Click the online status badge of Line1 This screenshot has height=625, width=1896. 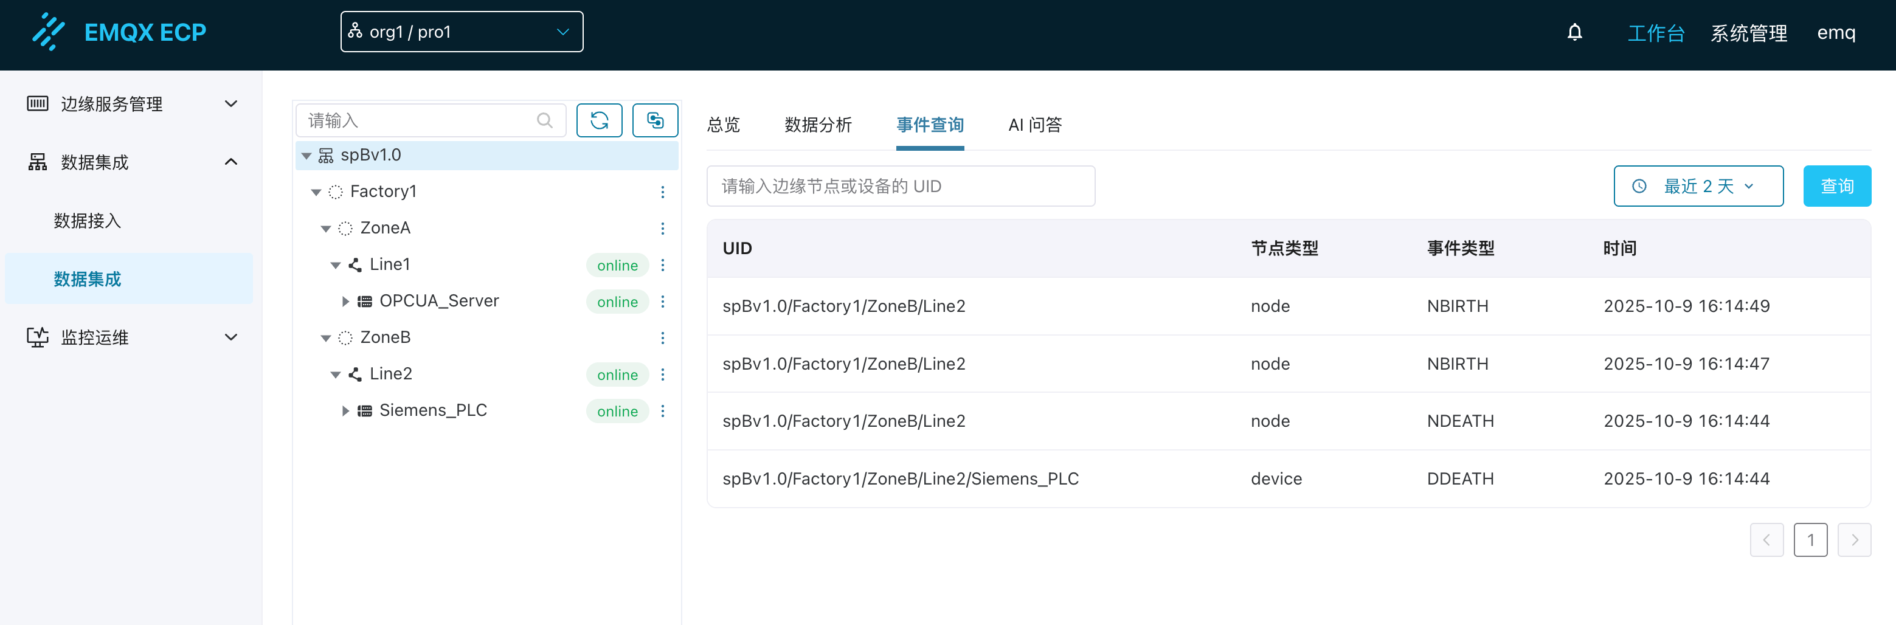tap(617, 265)
